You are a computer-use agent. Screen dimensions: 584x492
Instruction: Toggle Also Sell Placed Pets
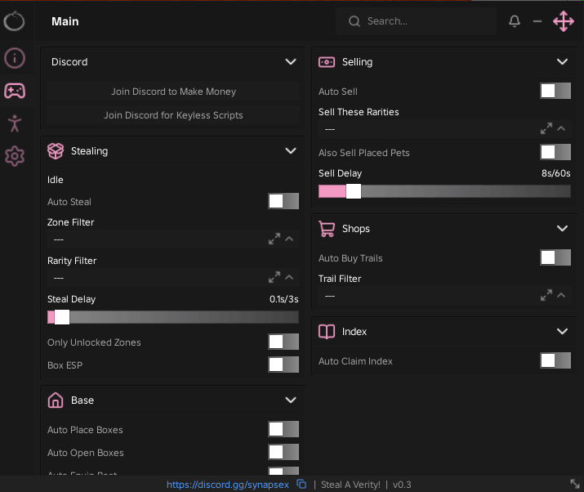click(555, 152)
